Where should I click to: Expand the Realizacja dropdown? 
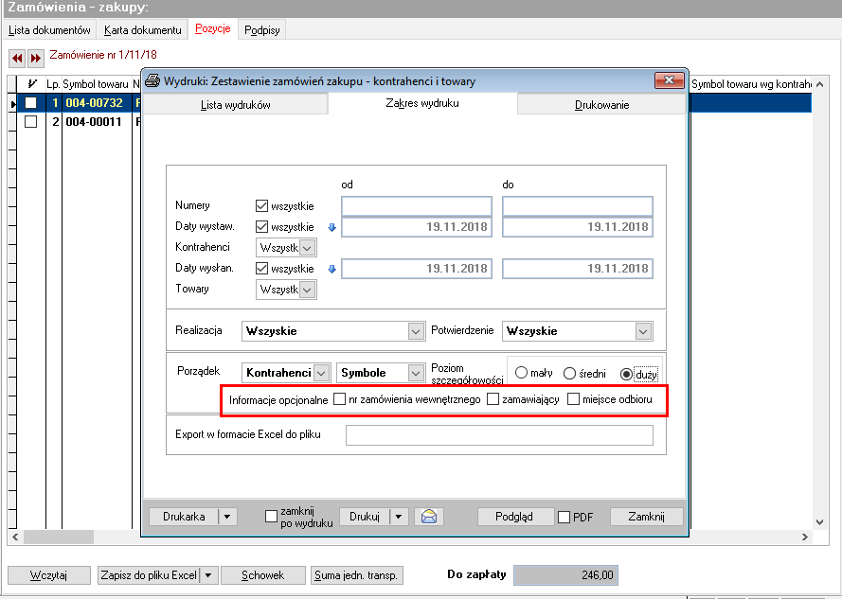click(415, 331)
